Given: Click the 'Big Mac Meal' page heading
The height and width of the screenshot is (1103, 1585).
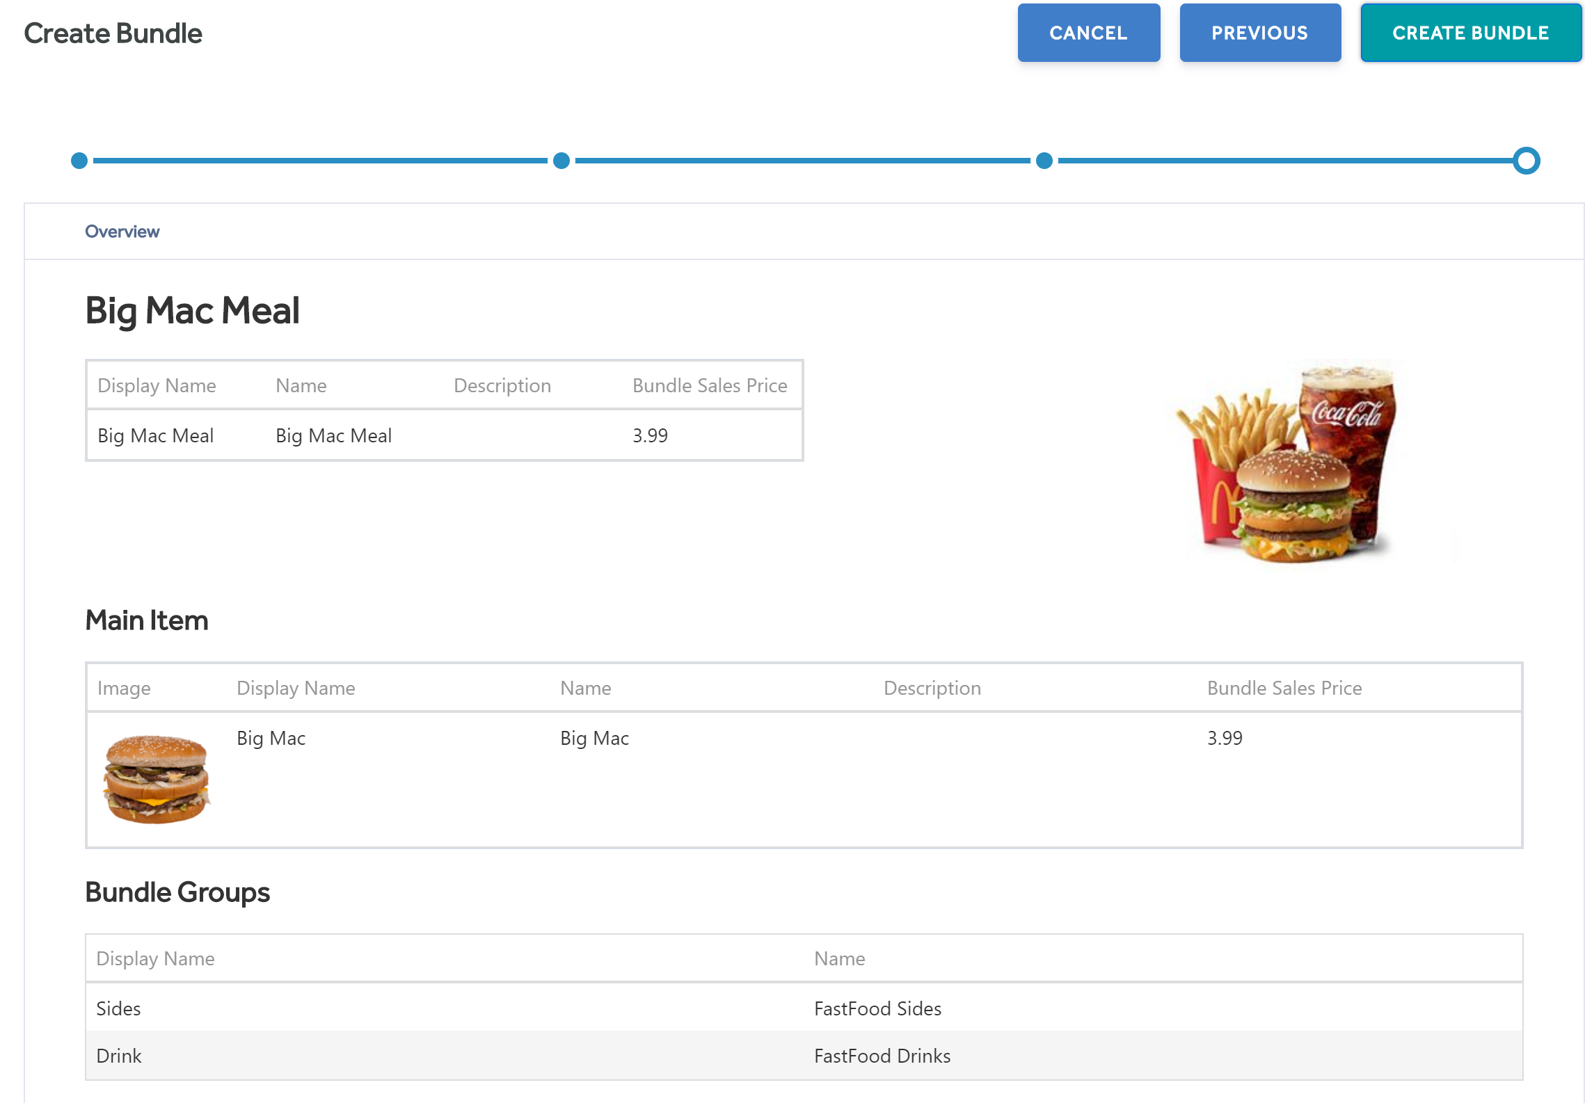Looking at the screenshot, I should 192,310.
